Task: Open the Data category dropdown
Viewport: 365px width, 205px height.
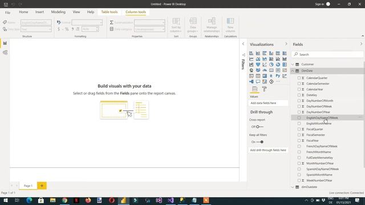Action: click(x=149, y=29)
